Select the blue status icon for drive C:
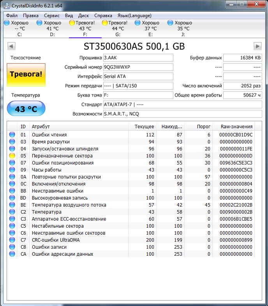 pos(7,23)
